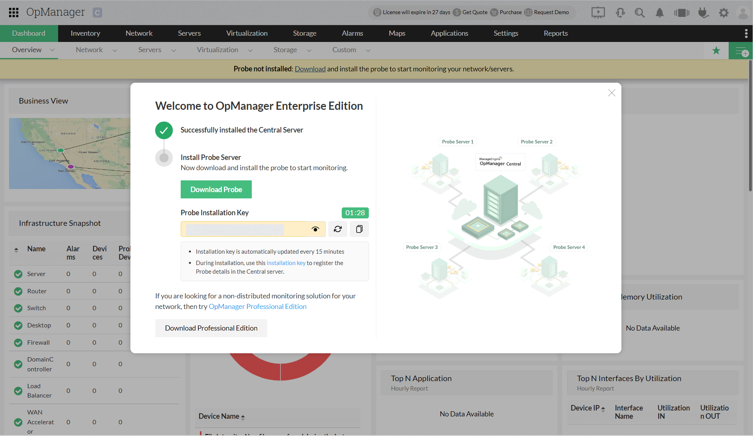Screen dimensions: 753x436
Task: Click the Purchase link
Action: coord(511,12)
